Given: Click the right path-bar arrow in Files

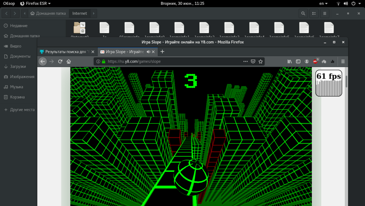Looking at the screenshot, I should pos(94,13).
